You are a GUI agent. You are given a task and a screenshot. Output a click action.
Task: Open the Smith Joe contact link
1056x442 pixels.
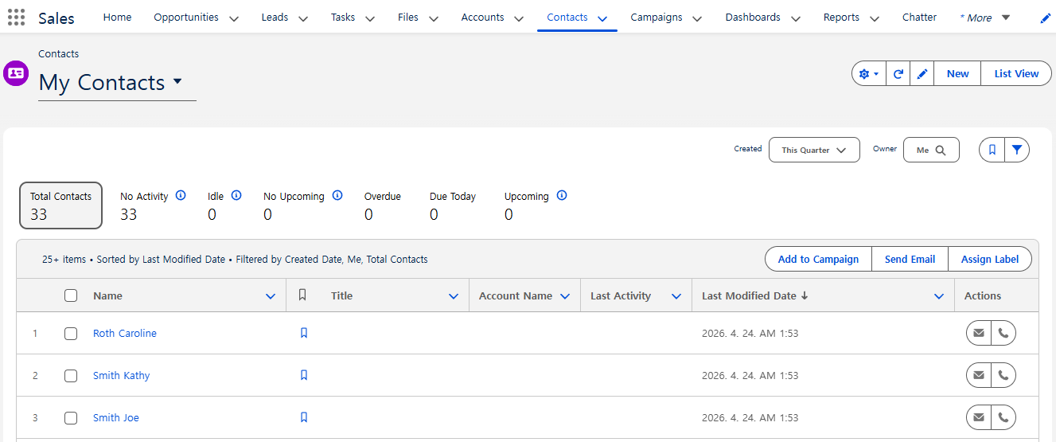[x=115, y=417]
